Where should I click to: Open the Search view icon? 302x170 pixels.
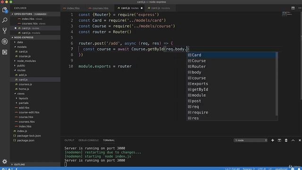click(5, 20)
